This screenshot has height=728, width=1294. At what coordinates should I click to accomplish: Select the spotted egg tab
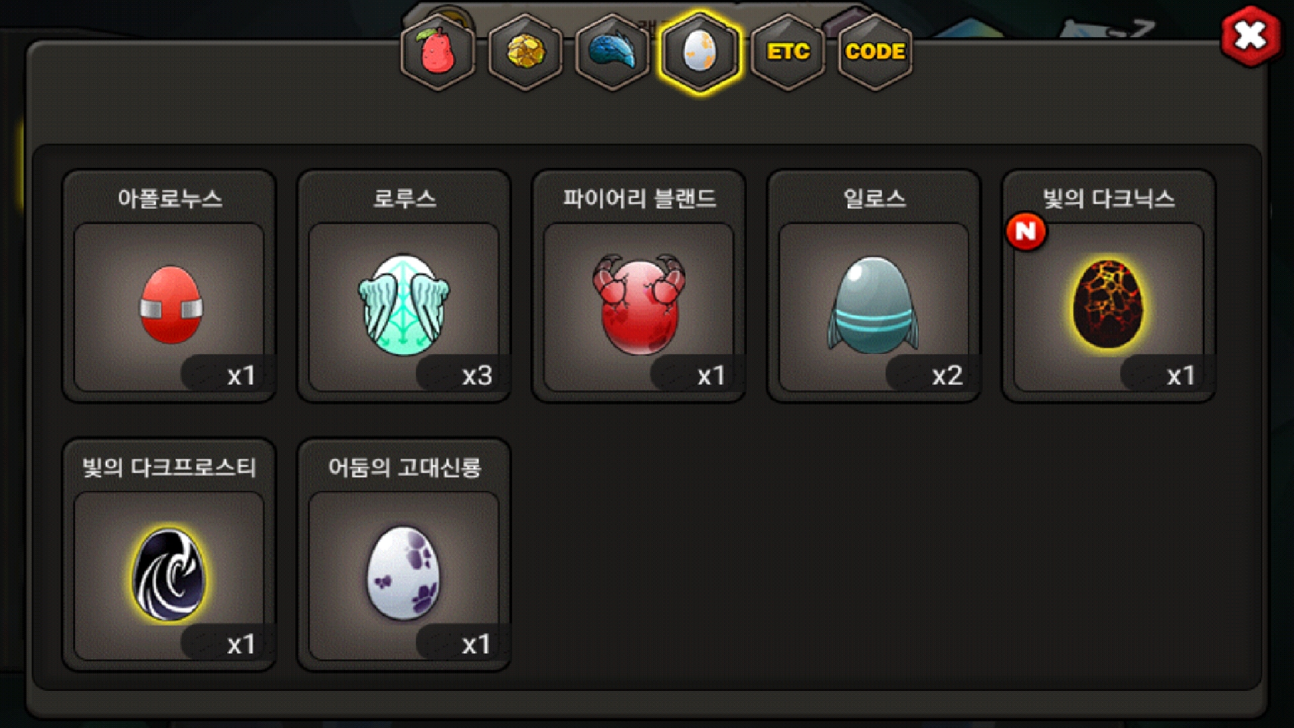pyautogui.click(x=700, y=52)
